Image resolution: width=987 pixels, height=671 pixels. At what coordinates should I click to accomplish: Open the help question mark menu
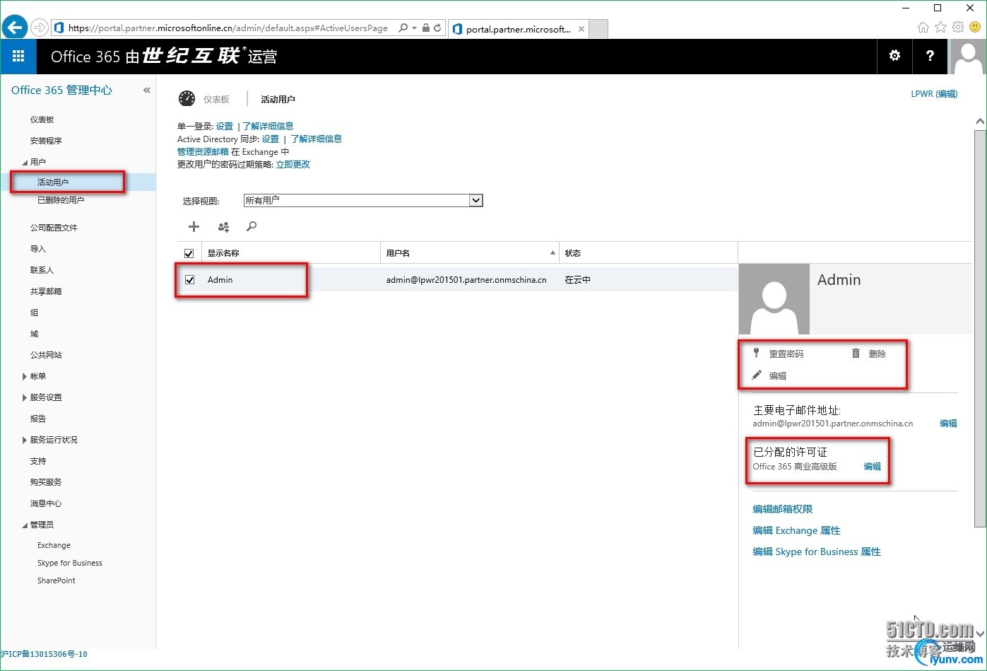930,56
